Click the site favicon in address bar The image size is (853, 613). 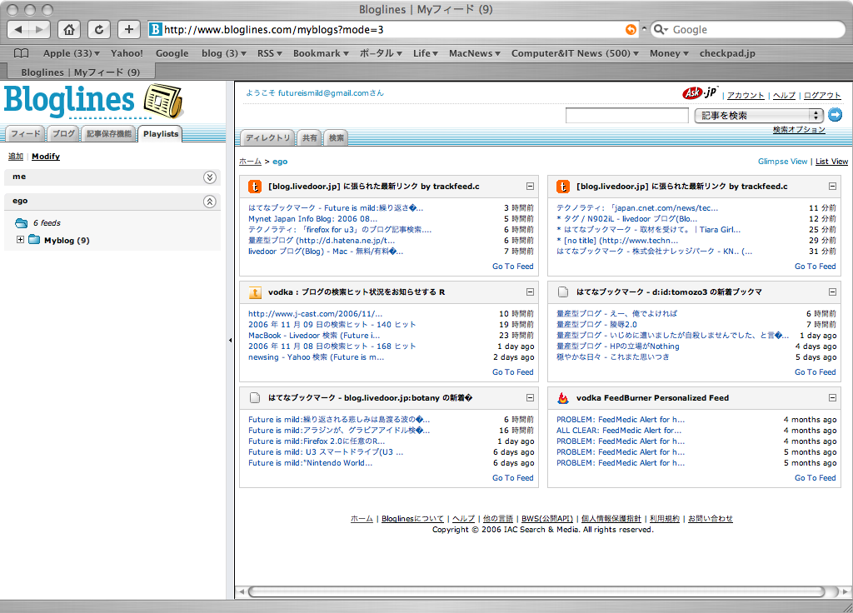pos(155,29)
